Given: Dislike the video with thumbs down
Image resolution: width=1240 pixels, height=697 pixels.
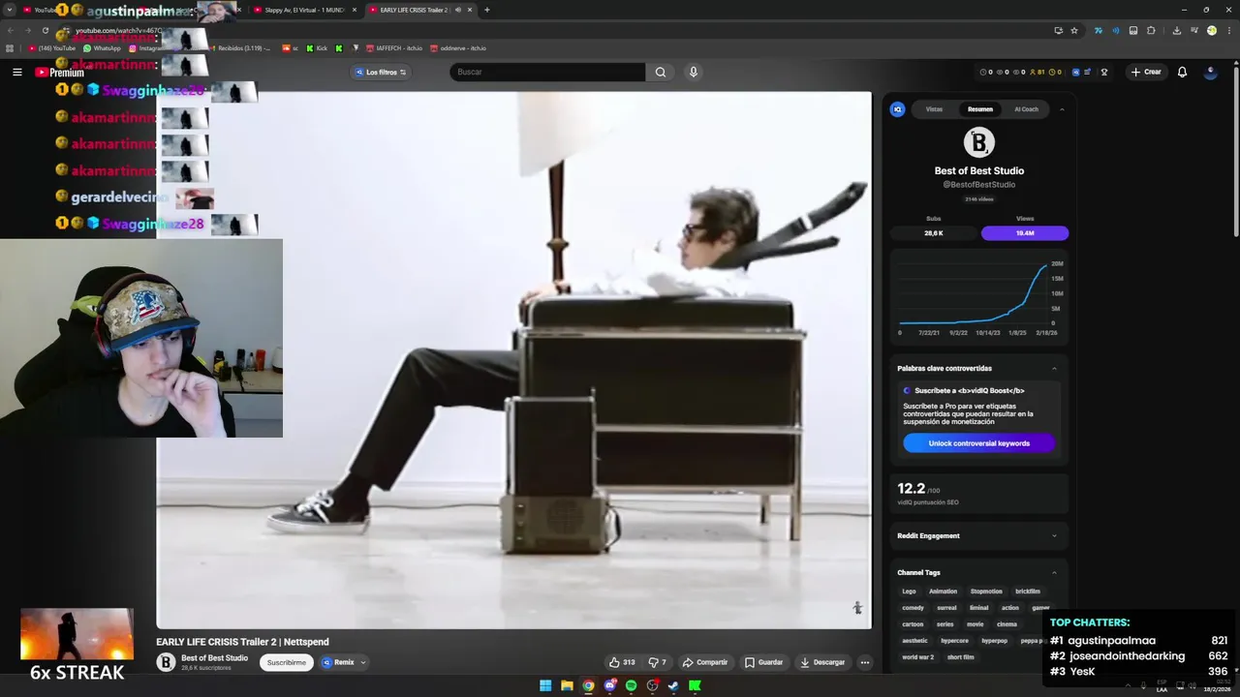Looking at the screenshot, I should pyautogui.click(x=658, y=662).
